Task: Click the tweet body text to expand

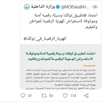Action: pos(63,21)
